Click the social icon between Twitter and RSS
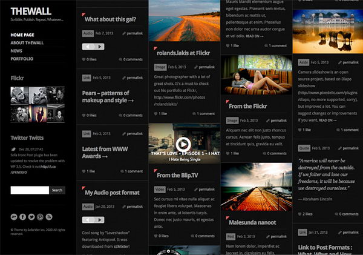Screen dimensions: 363x255 pos(40,217)
